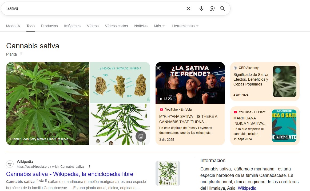The height and width of the screenshot is (191, 310).
Task: Click the Cannabis sativa heading
Action: point(33,46)
